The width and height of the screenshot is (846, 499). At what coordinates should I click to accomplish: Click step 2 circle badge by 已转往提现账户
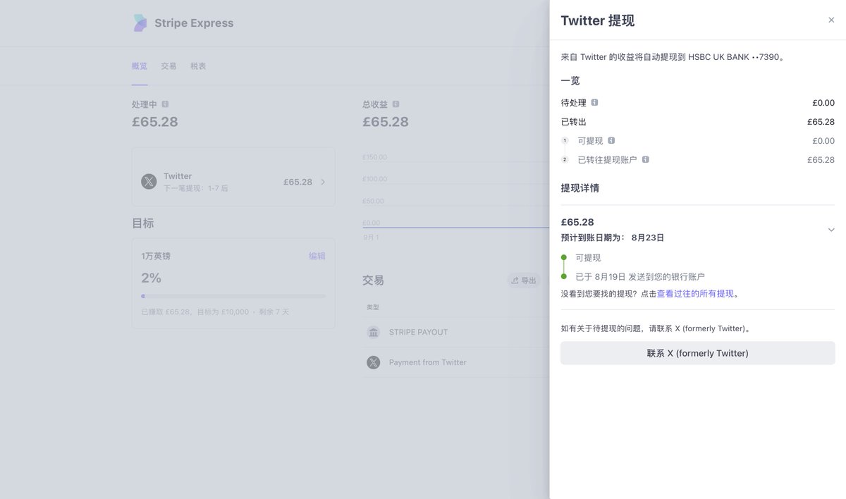(x=565, y=160)
